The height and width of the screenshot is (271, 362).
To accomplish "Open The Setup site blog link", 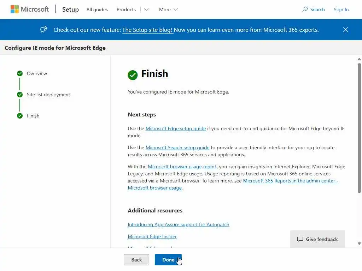I will coord(148,30).
